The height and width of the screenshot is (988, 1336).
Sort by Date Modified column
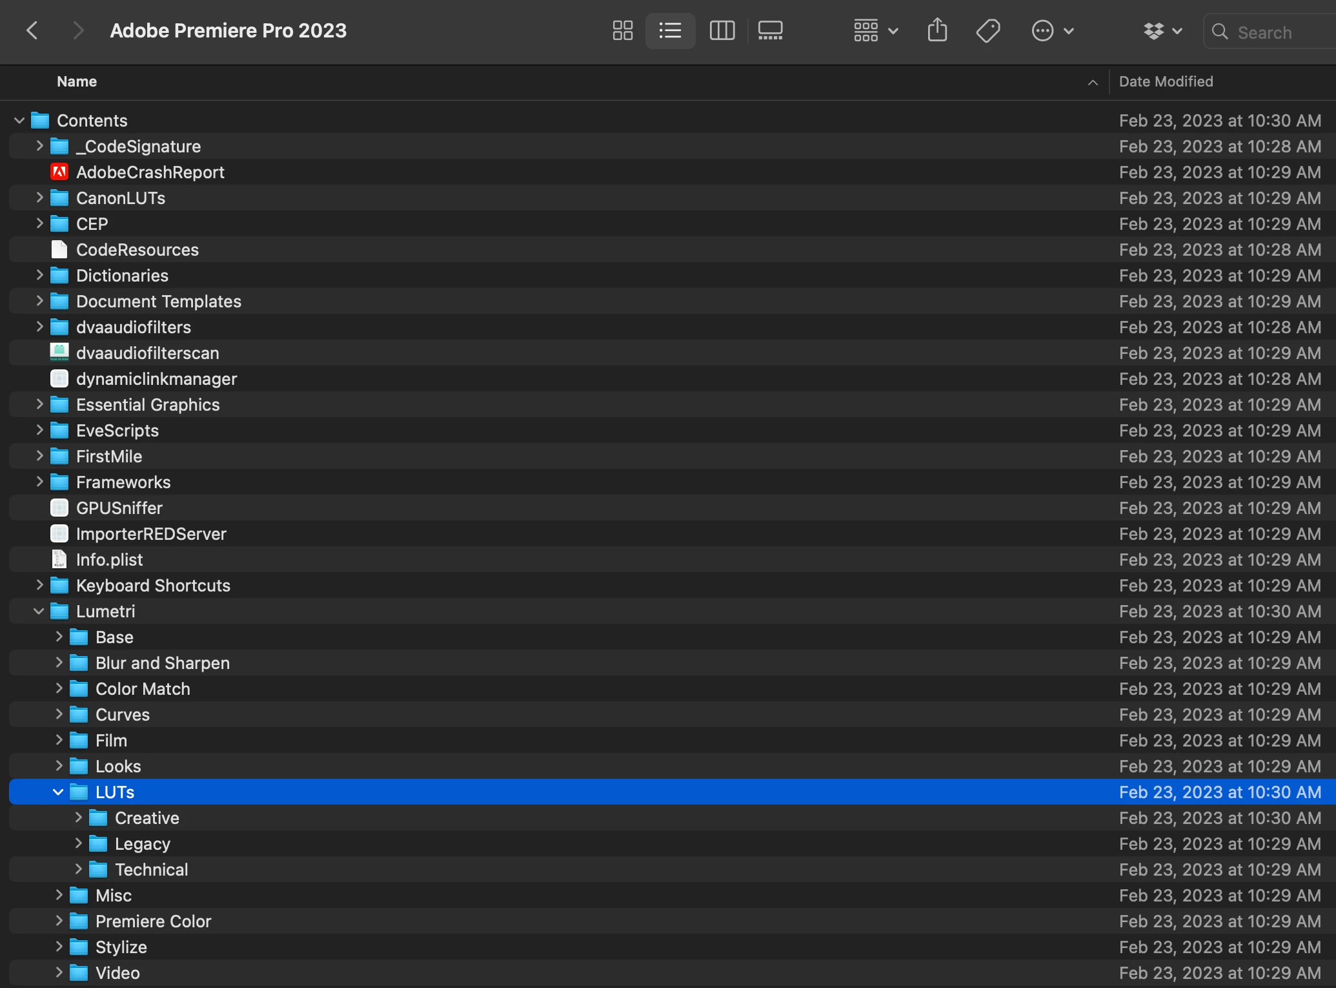click(1166, 81)
